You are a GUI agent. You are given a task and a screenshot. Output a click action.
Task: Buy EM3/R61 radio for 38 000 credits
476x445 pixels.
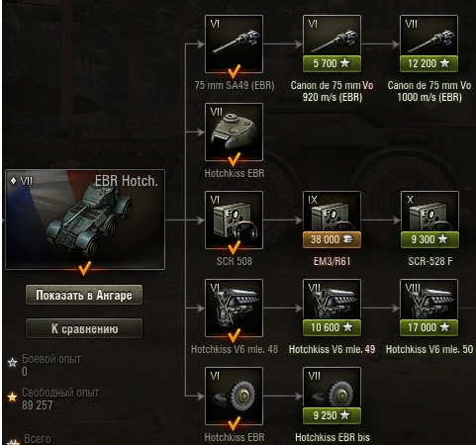[332, 239]
